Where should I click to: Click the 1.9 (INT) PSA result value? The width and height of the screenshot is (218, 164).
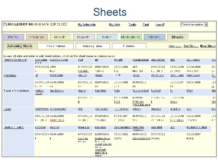tap(84, 71)
